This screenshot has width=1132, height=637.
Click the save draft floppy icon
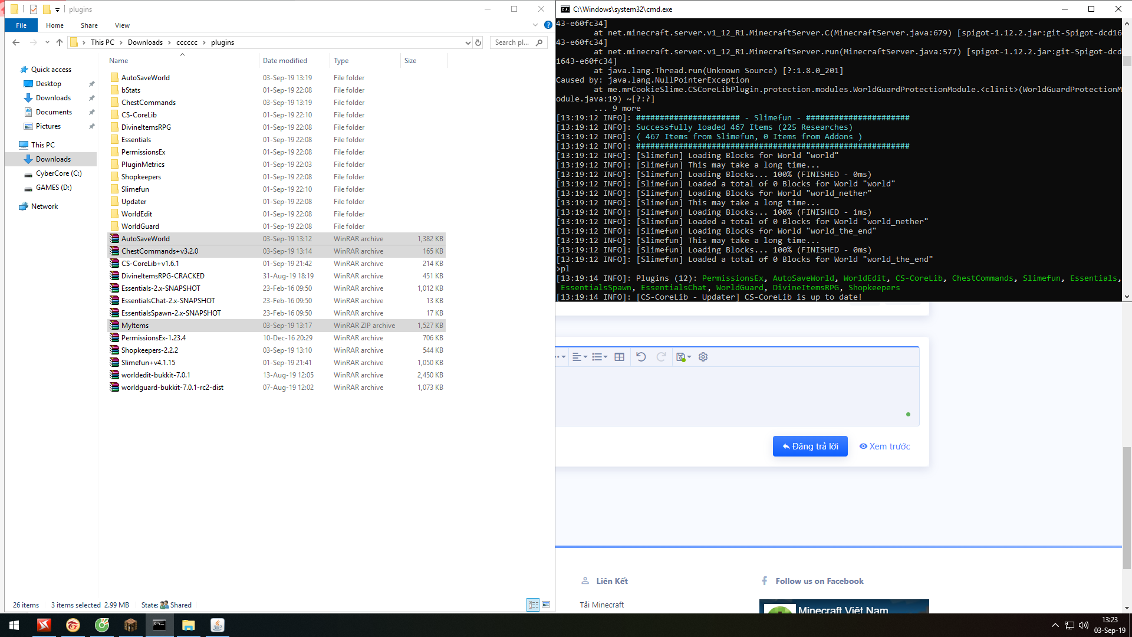(681, 357)
